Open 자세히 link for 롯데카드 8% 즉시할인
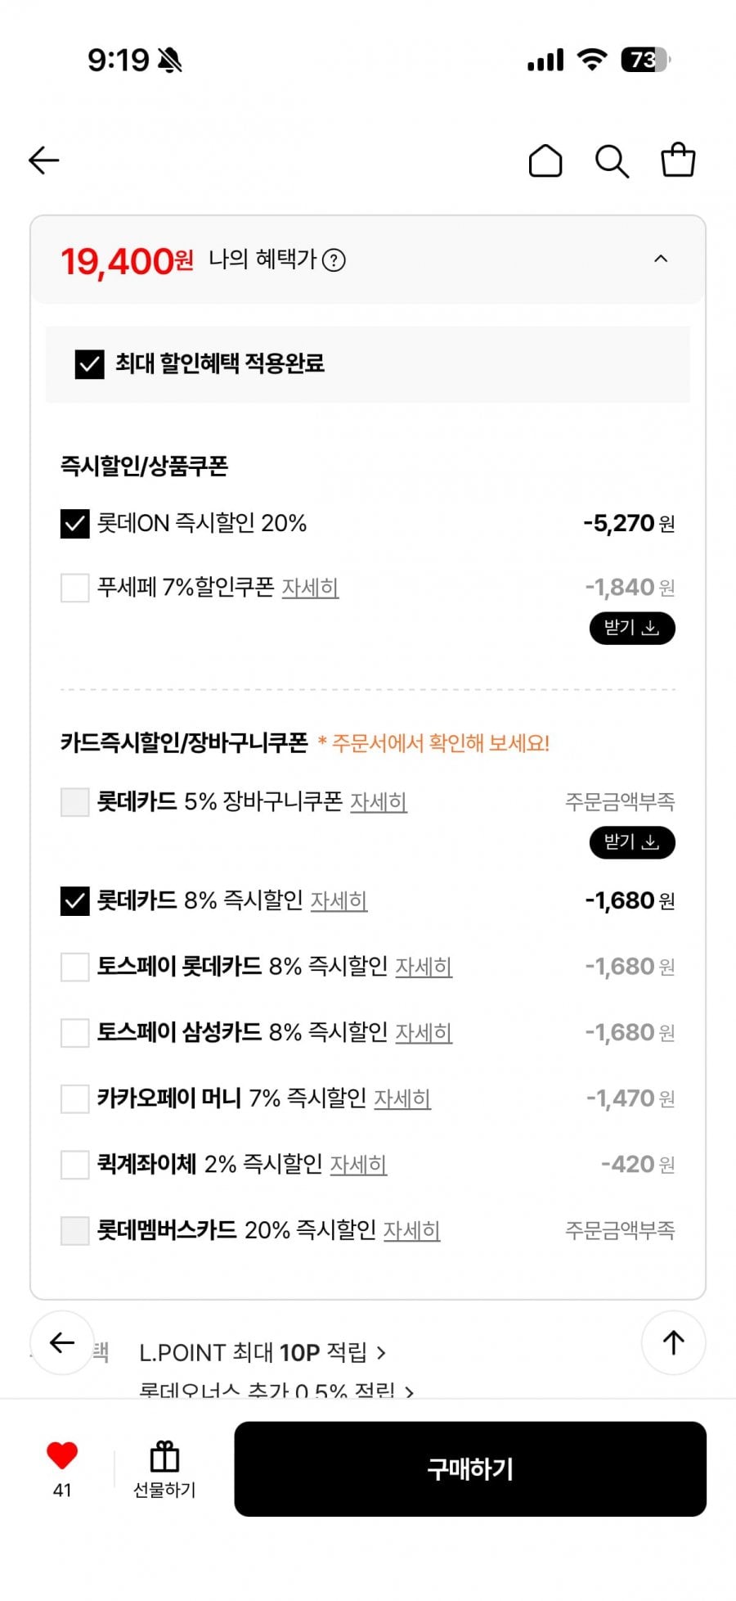This screenshot has width=736, height=1601. [339, 901]
